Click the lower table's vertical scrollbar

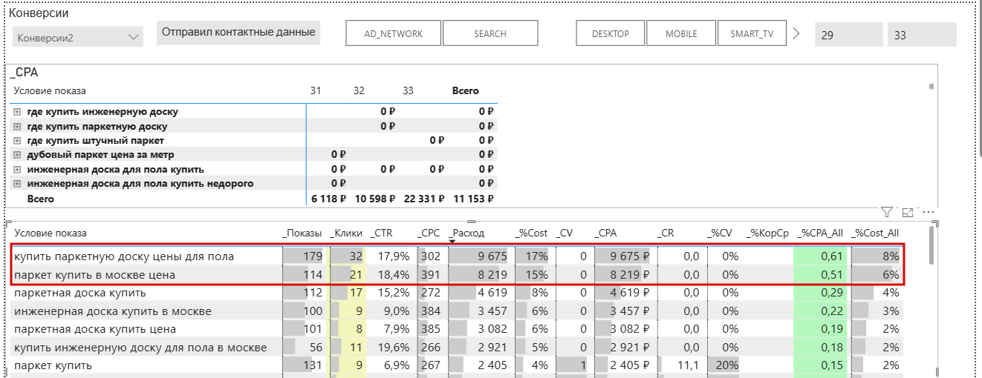tap(932, 246)
